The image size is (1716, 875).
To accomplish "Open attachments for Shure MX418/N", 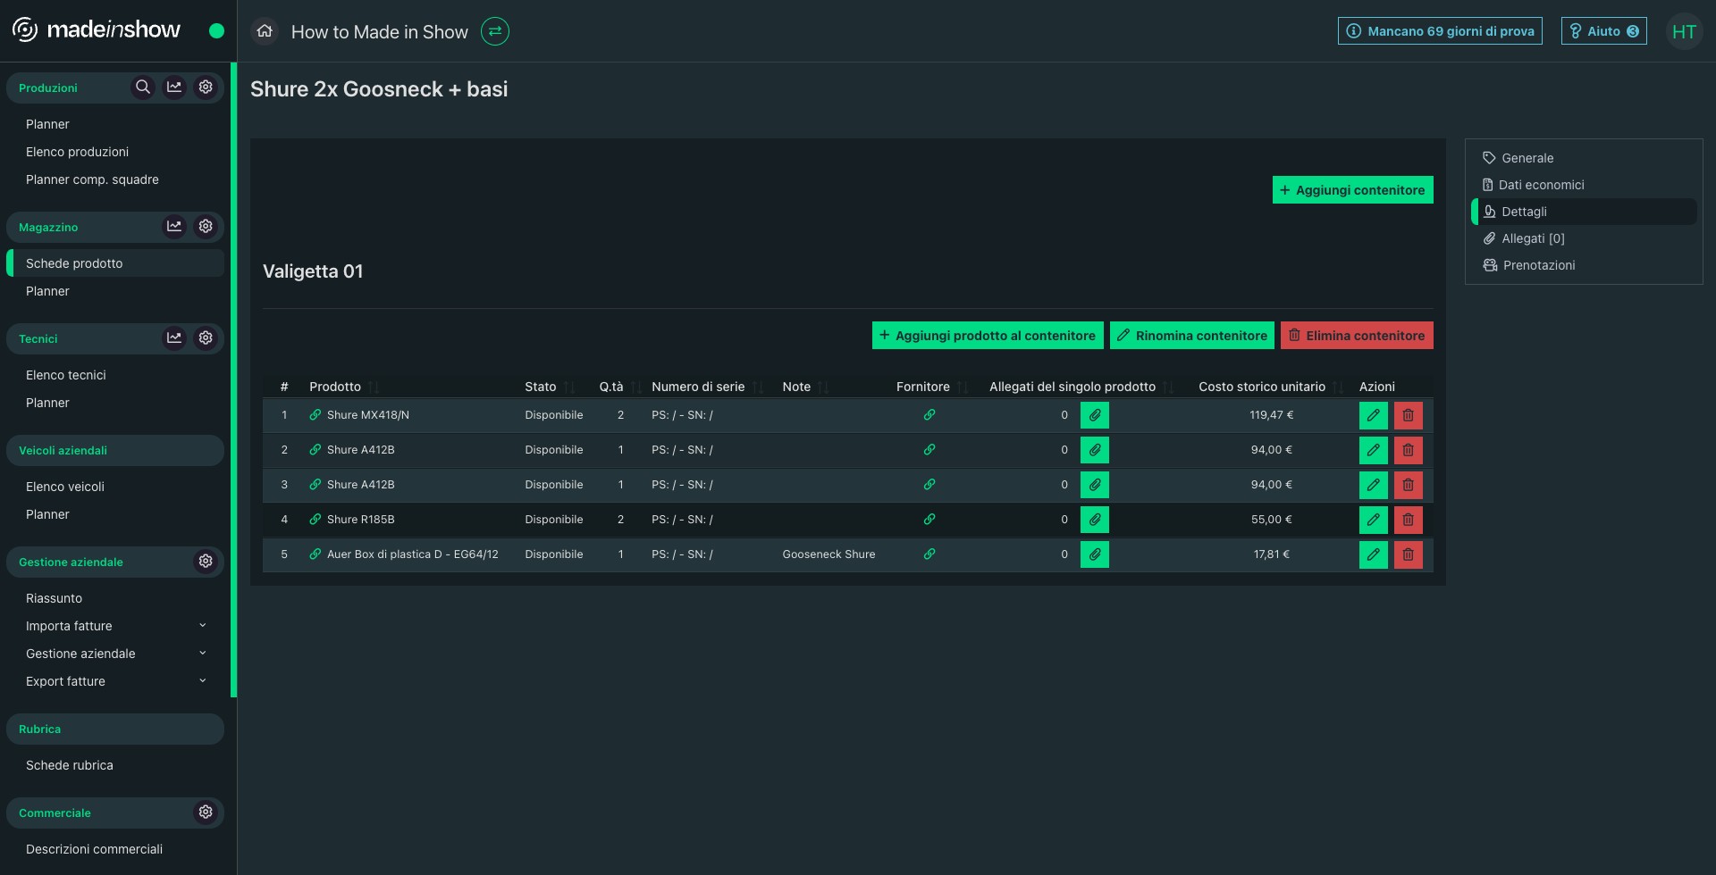I will 1095,415.
